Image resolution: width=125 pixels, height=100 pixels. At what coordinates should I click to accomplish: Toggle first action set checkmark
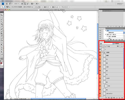tap(100, 30)
